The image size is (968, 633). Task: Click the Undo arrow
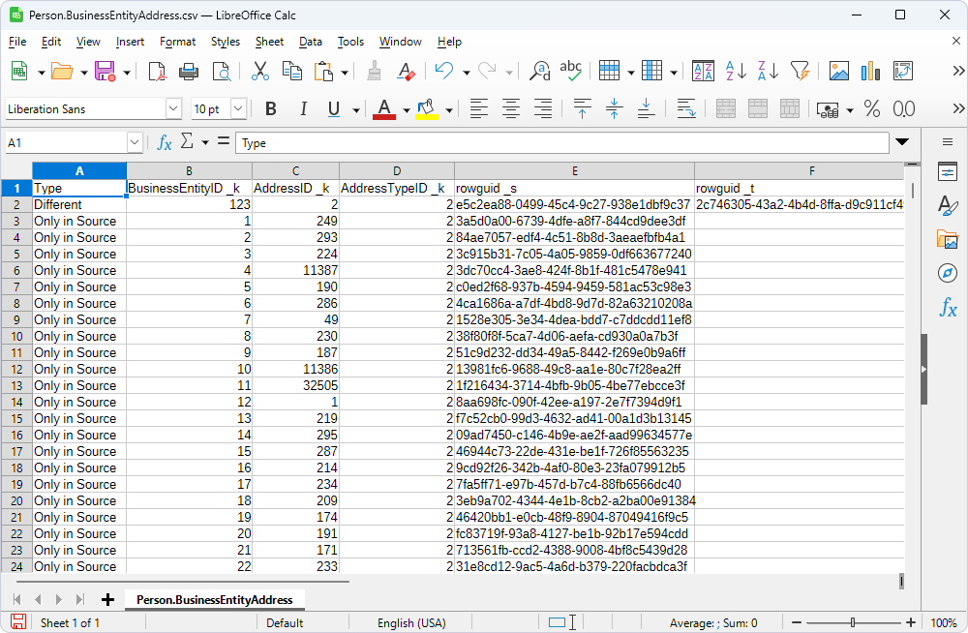444,72
